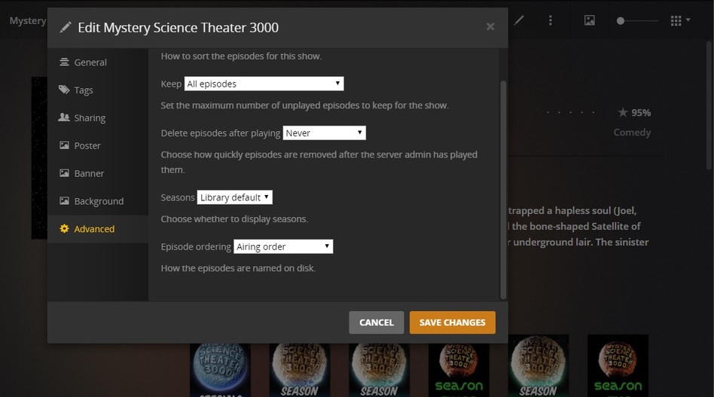Open the Specials season thumbnail

[221, 370]
